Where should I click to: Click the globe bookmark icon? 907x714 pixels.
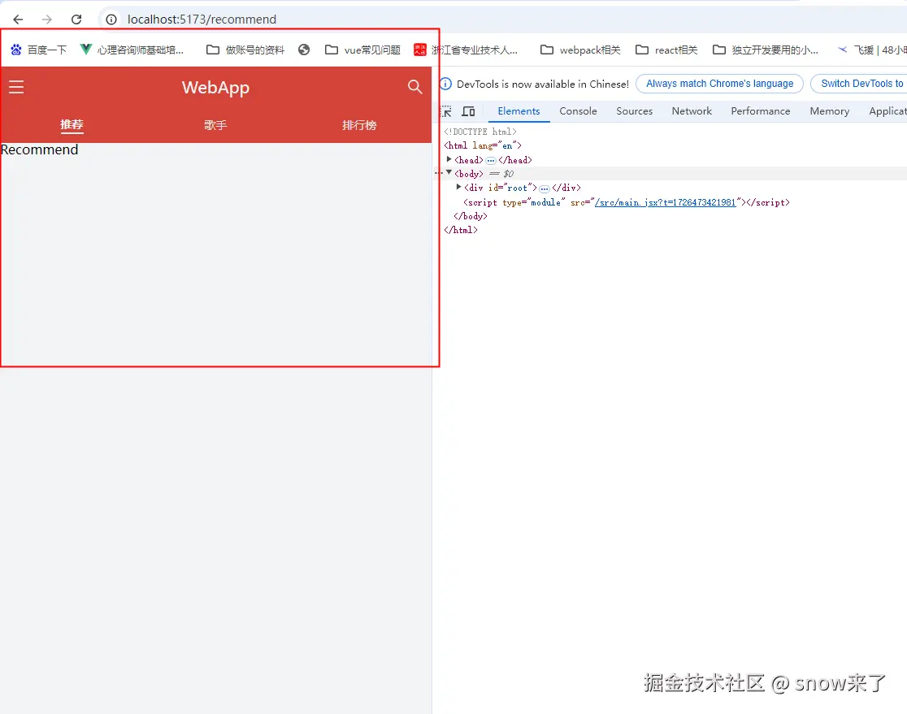click(x=304, y=50)
